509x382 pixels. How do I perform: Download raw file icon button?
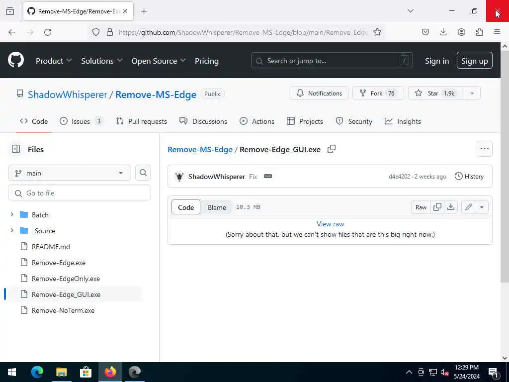click(x=451, y=207)
